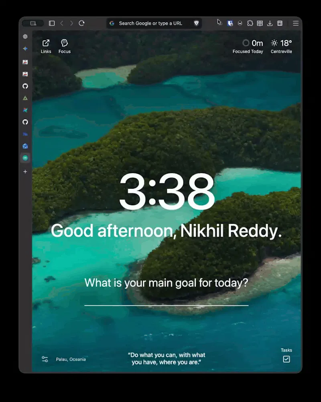Open the window-layout icon beside Downloads

coord(280,23)
